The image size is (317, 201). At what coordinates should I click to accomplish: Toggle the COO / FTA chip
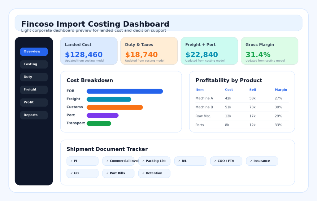coord(226,161)
